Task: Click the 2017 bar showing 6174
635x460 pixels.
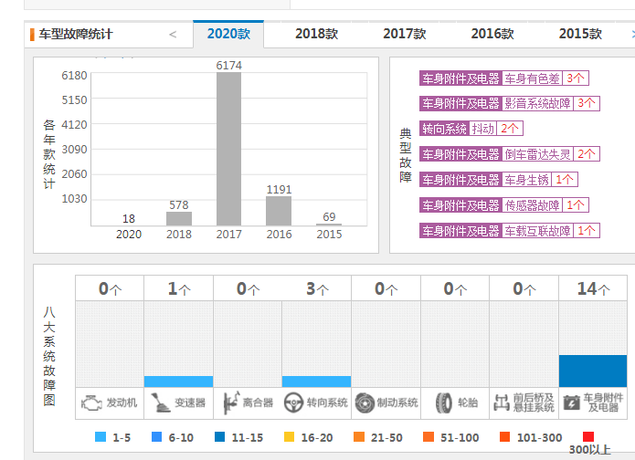Action: point(228,149)
